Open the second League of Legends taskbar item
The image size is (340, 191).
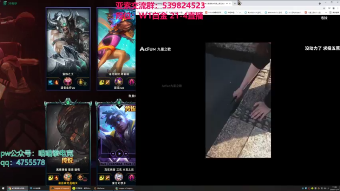click(124, 188)
